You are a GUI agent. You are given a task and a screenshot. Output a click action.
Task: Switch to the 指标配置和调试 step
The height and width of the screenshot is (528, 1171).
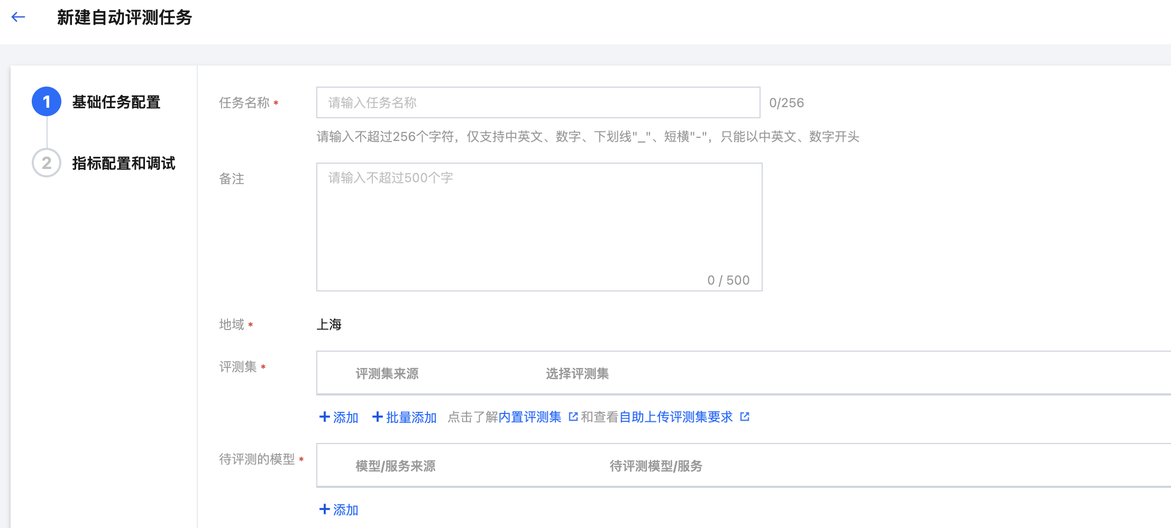(x=124, y=163)
